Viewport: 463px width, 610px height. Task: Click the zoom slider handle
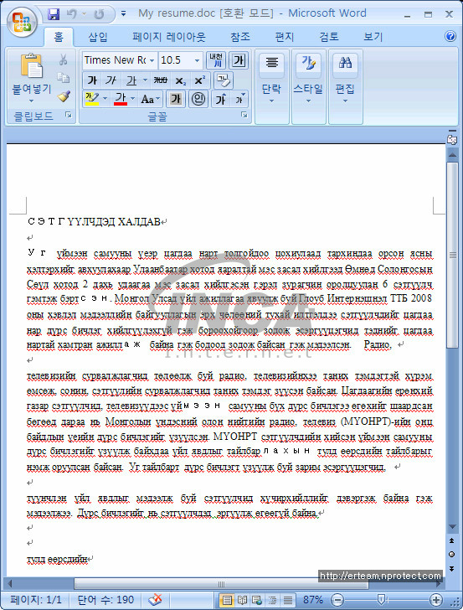[381, 599]
